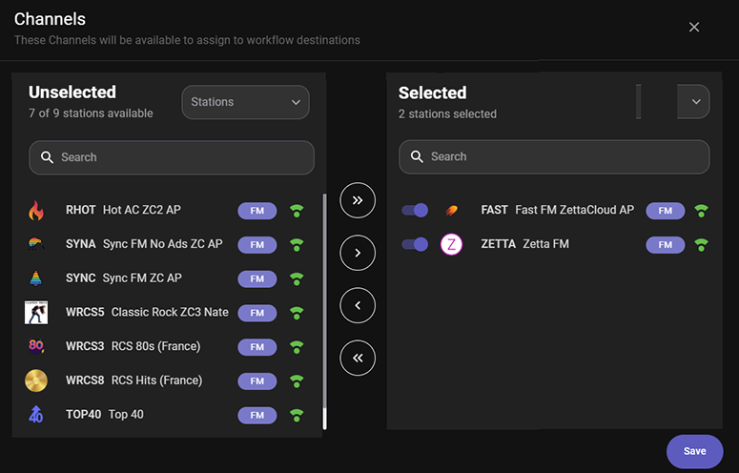Click the single-right move selected arrow
Screen dimensions: 739x473
[x=358, y=253]
